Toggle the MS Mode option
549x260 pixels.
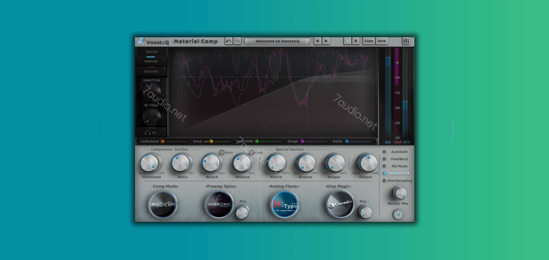pos(395,166)
